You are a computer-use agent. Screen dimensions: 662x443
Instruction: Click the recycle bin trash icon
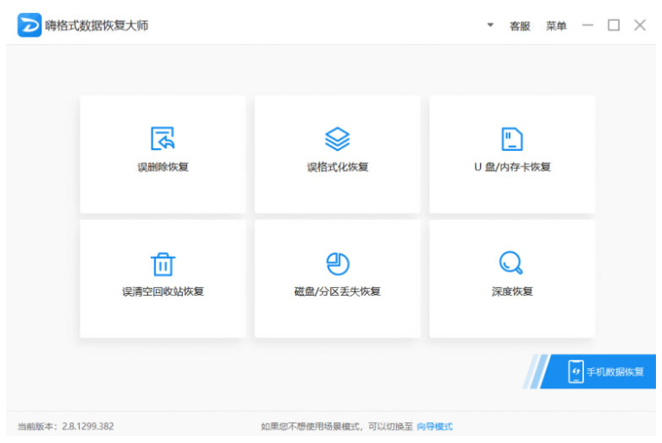coord(163,264)
